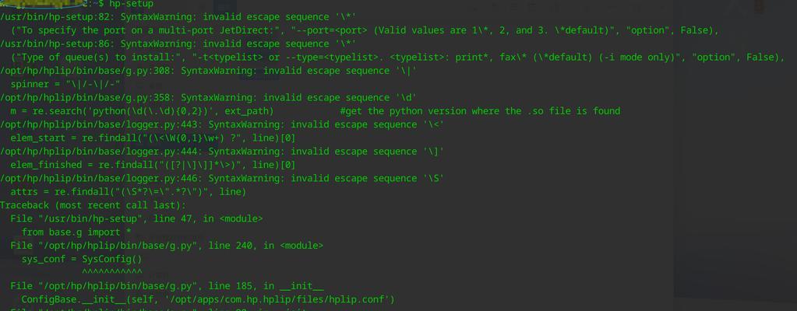Image resolution: width=797 pixels, height=311 pixels.
Task: Click the 'from base.g import *' line
Action: pos(76,232)
